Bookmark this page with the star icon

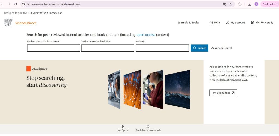(x=231, y=4)
